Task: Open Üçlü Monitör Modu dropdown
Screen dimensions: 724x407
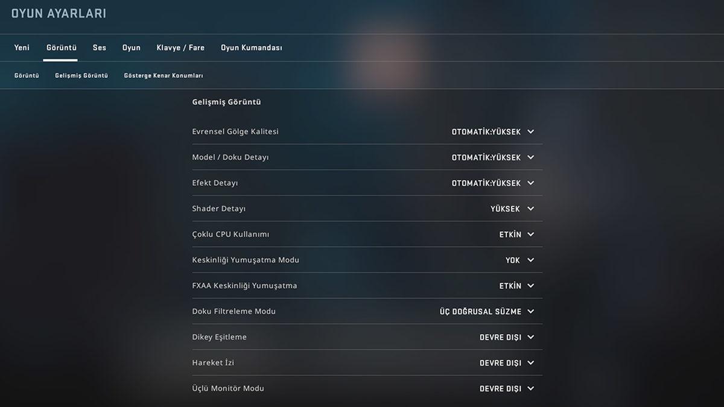Action: point(506,389)
